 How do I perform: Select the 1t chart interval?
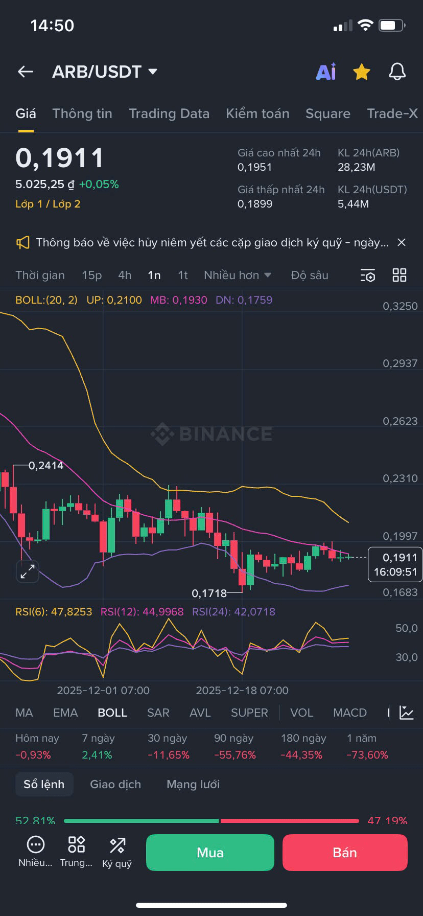pyautogui.click(x=183, y=276)
